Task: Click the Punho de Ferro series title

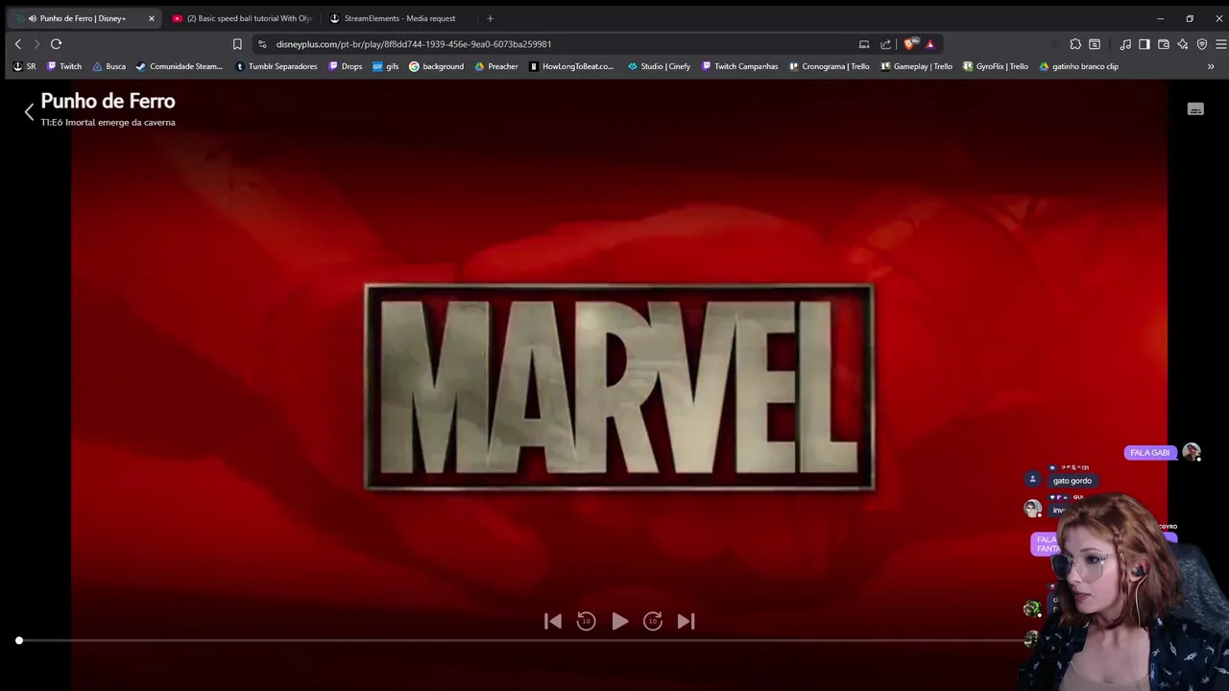Action: pos(108,101)
